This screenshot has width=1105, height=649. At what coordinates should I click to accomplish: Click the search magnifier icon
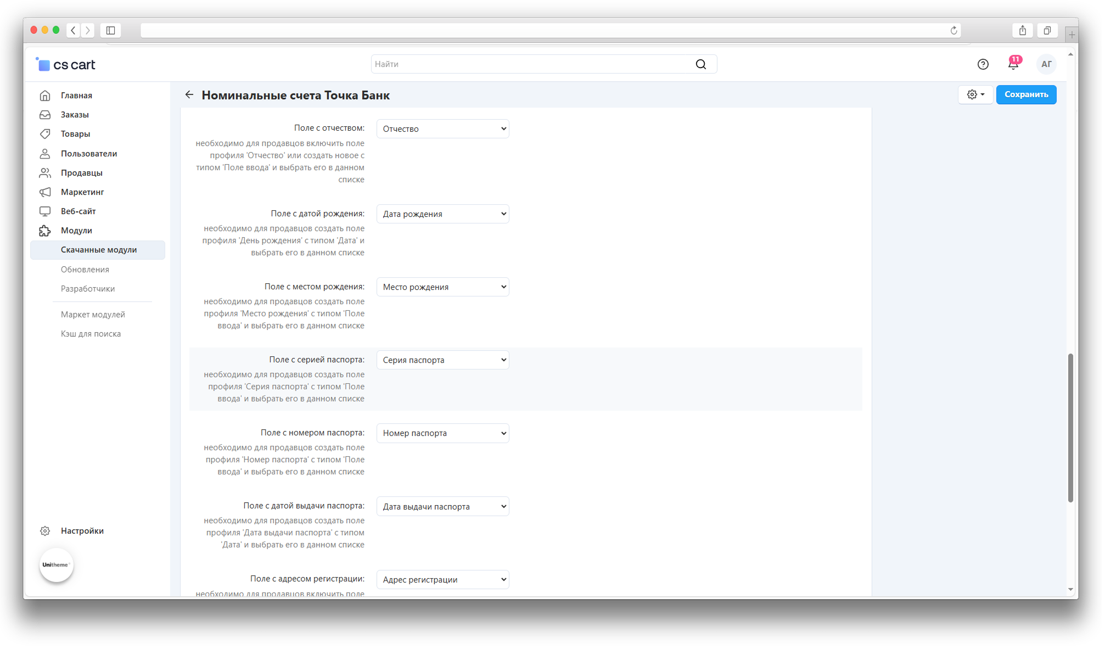coord(700,64)
